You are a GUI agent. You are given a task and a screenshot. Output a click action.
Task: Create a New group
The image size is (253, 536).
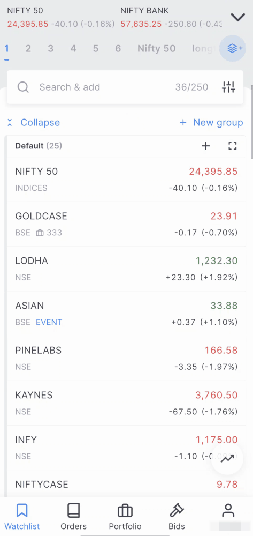(211, 122)
